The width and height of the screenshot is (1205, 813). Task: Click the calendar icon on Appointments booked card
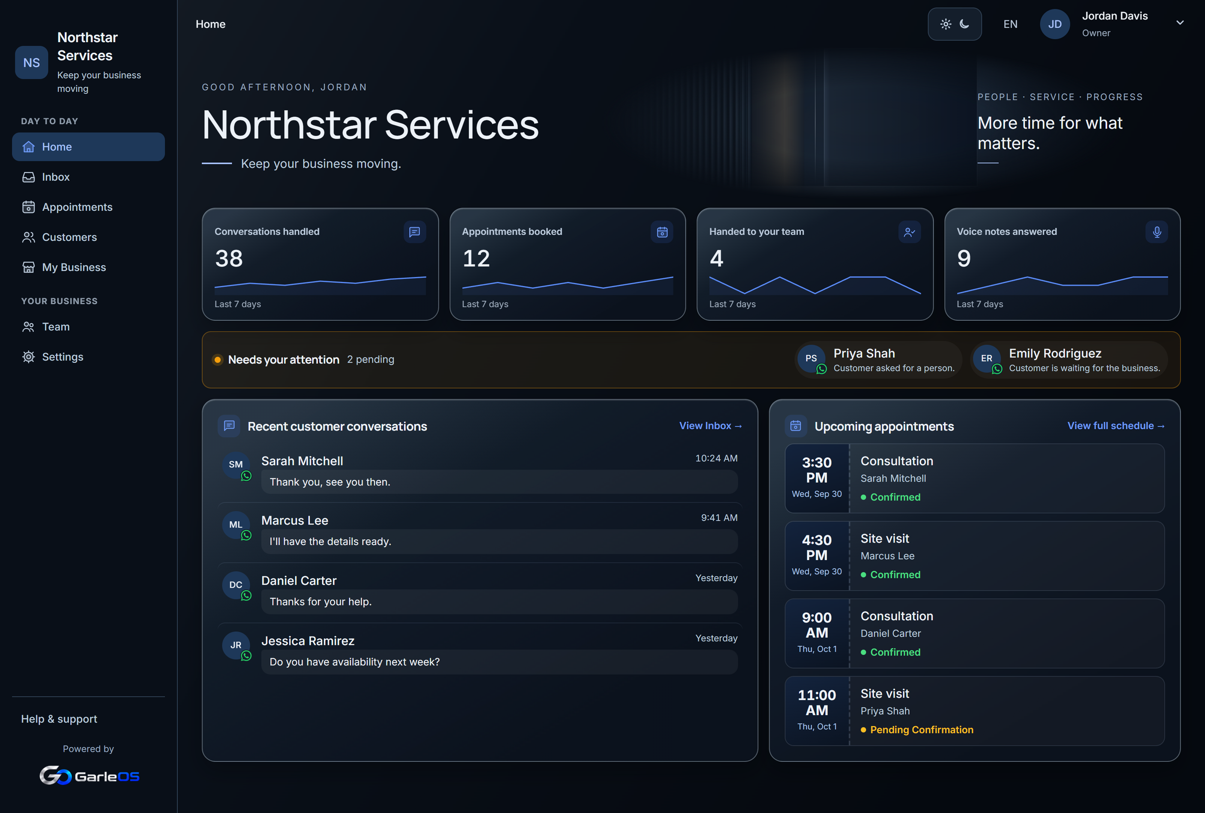[662, 232]
